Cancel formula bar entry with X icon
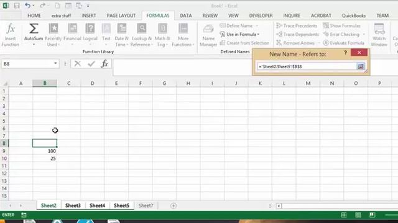Viewport: 398px width, 223px height. point(77,64)
